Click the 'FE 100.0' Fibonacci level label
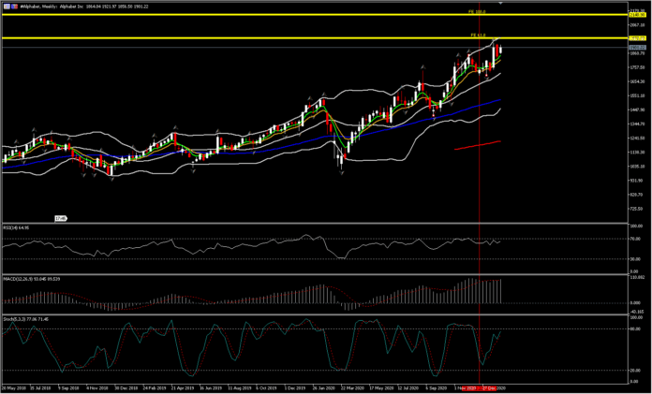Screen dimensions: 652x394 click(477, 11)
